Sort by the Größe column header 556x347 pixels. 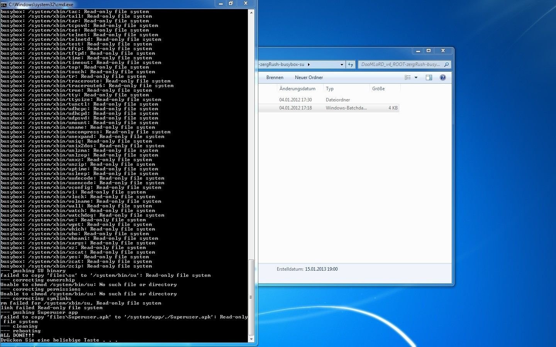(x=385, y=89)
